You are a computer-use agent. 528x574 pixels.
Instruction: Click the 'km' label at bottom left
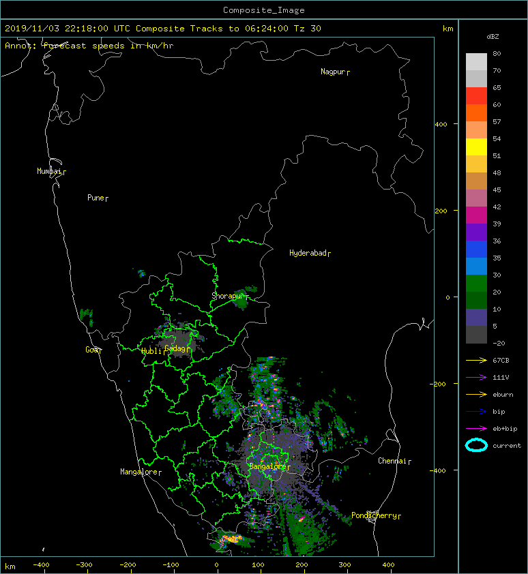click(10, 567)
